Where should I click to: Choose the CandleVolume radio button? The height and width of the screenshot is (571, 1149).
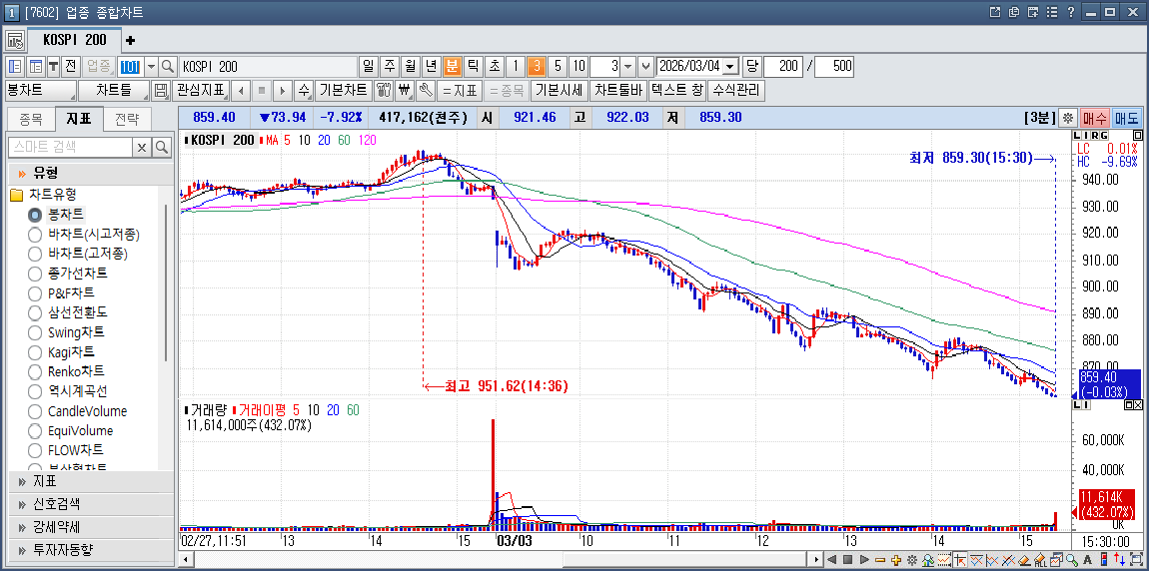(35, 411)
